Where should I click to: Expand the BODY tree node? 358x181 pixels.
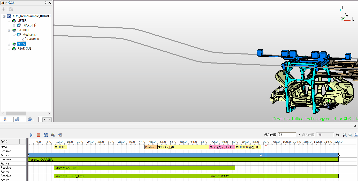click(9, 44)
